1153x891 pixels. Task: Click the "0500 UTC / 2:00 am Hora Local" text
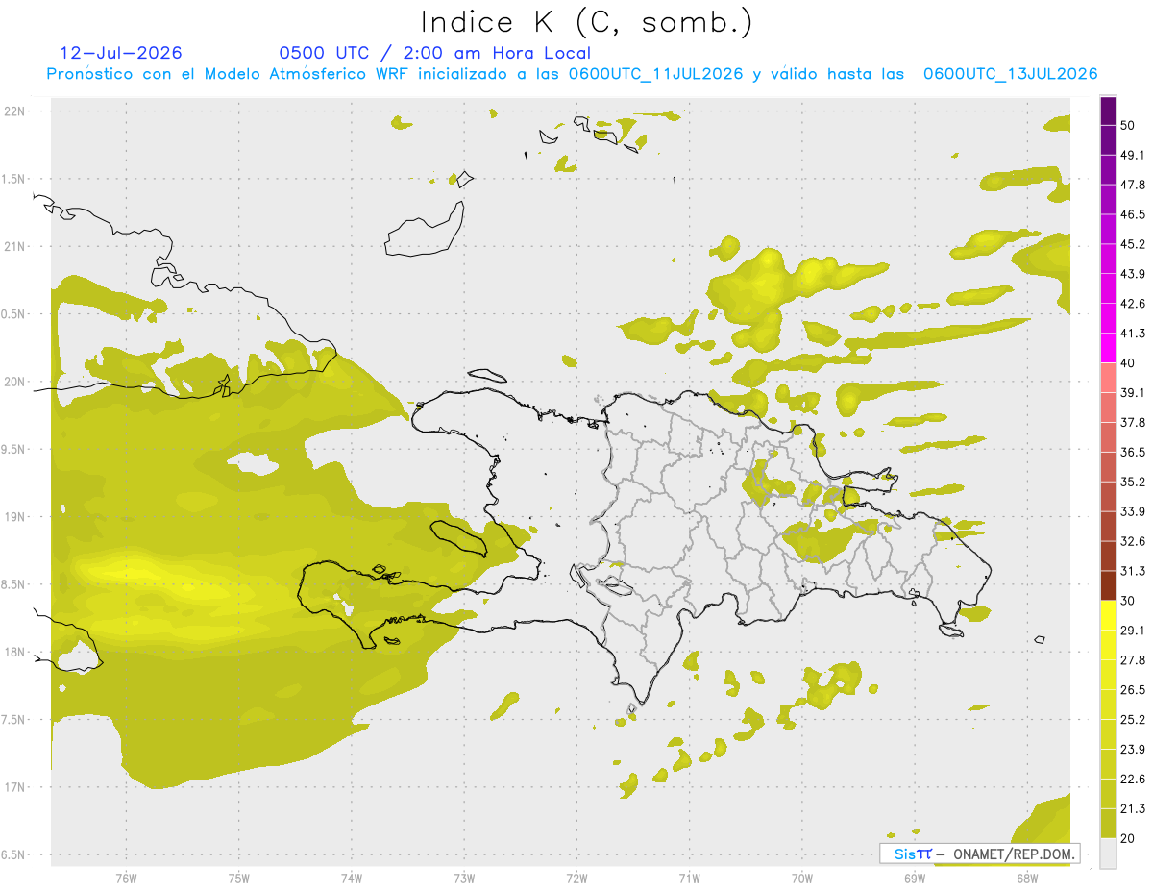tap(435, 53)
